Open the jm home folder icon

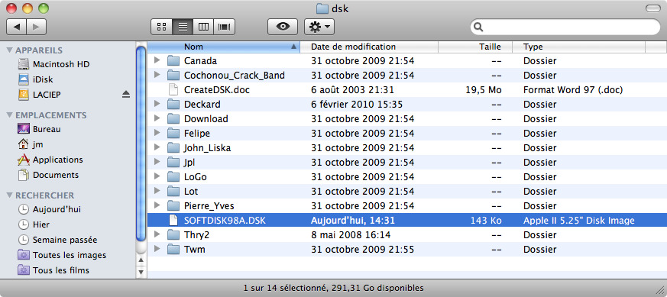pos(24,144)
